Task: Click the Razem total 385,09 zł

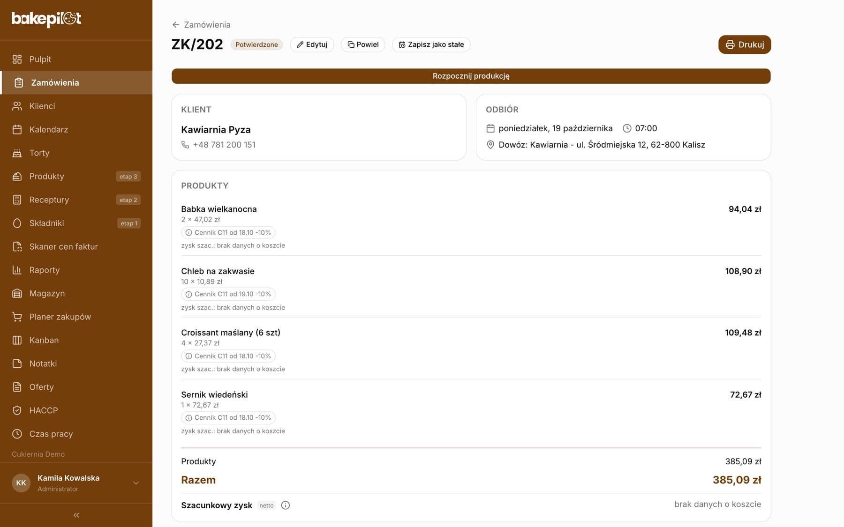Action: pyautogui.click(x=737, y=480)
